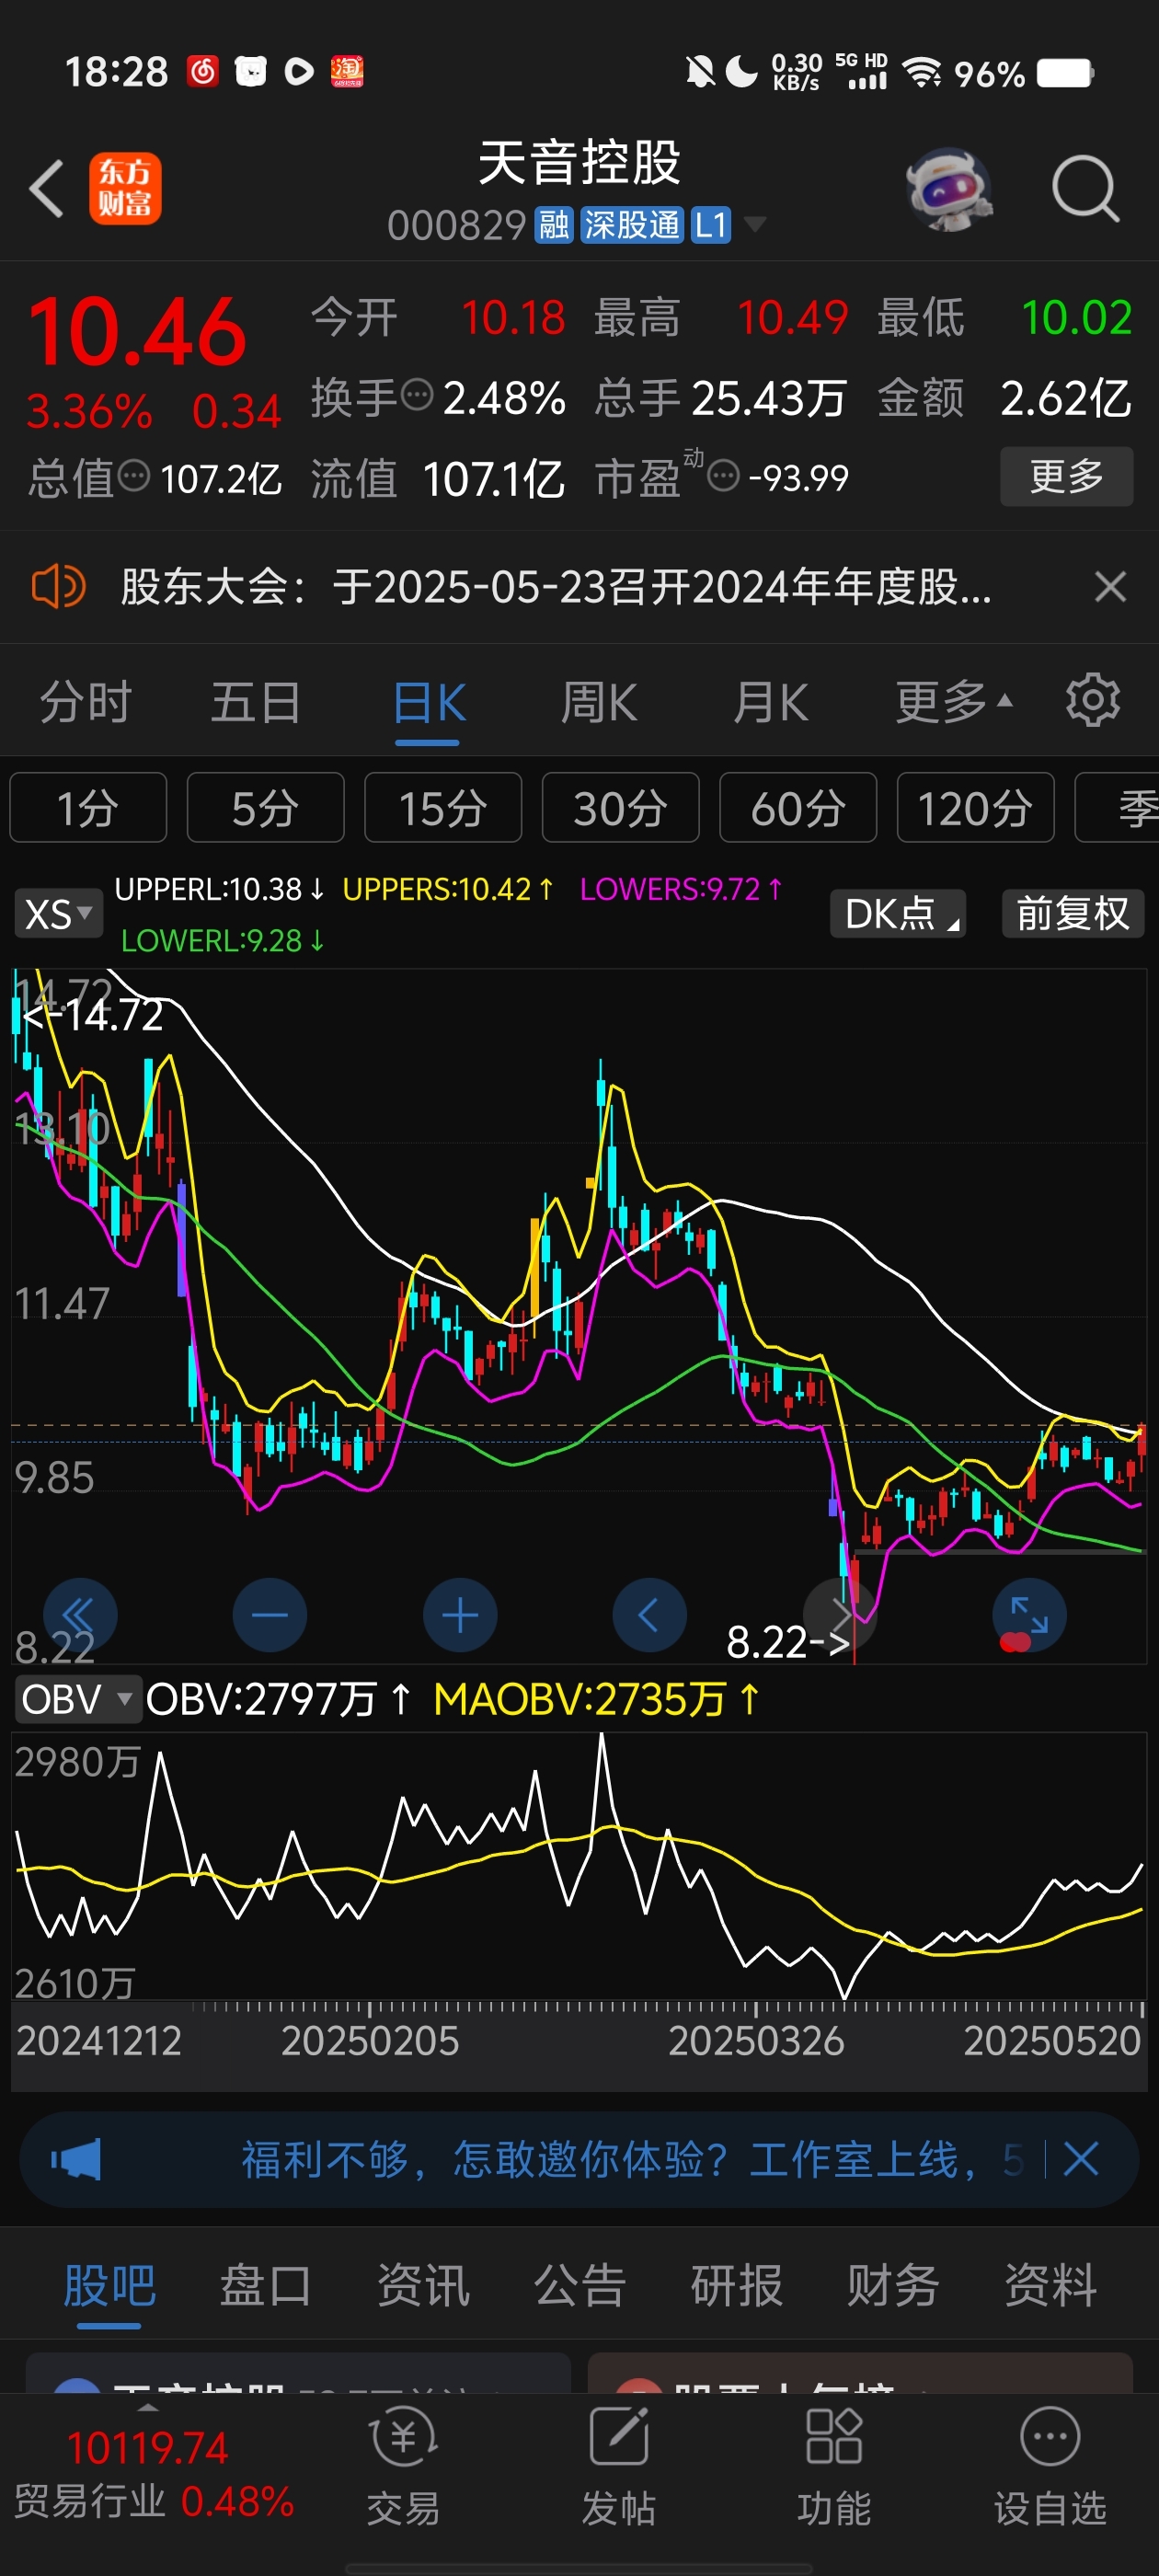Select the 120分 interval
This screenshot has height=2576, width=1159.
[x=975, y=807]
